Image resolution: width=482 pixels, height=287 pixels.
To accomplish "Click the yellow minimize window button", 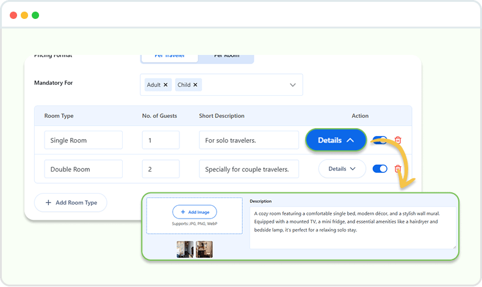I will tap(24, 15).
